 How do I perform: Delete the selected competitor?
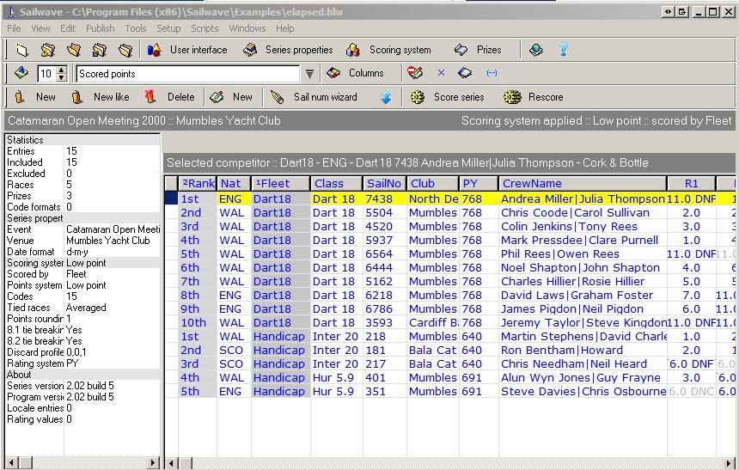point(169,97)
